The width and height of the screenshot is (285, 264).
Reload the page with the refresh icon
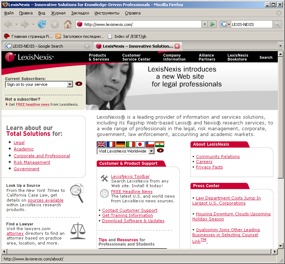(x=42, y=24)
